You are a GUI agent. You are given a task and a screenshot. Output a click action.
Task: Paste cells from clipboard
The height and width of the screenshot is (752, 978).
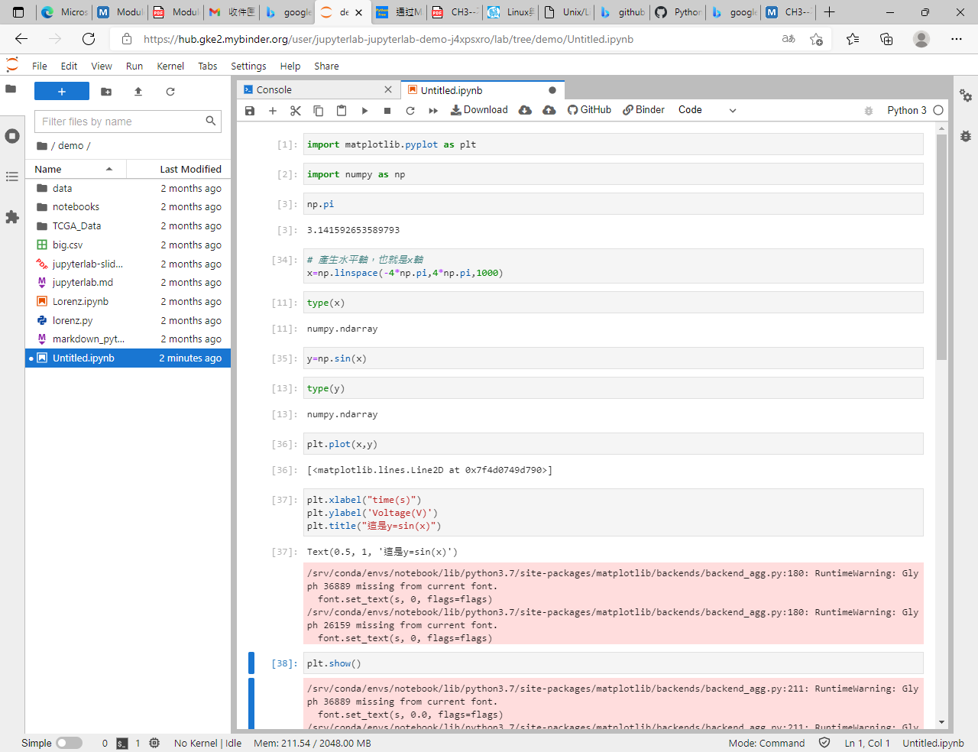point(341,110)
